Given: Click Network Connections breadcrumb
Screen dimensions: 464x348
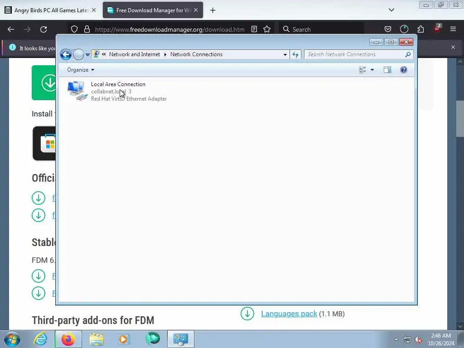Looking at the screenshot, I should [x=196, y=54].
